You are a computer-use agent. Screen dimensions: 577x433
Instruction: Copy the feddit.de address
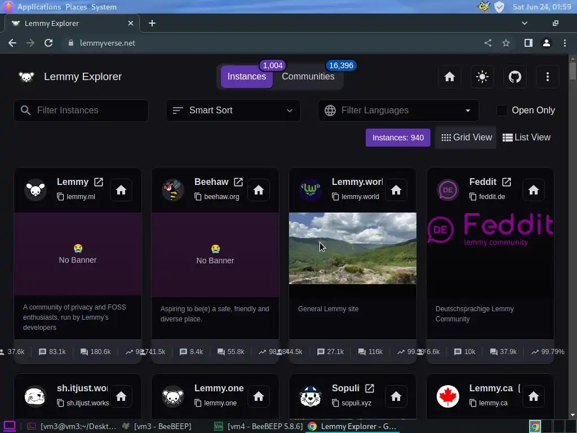473,197
